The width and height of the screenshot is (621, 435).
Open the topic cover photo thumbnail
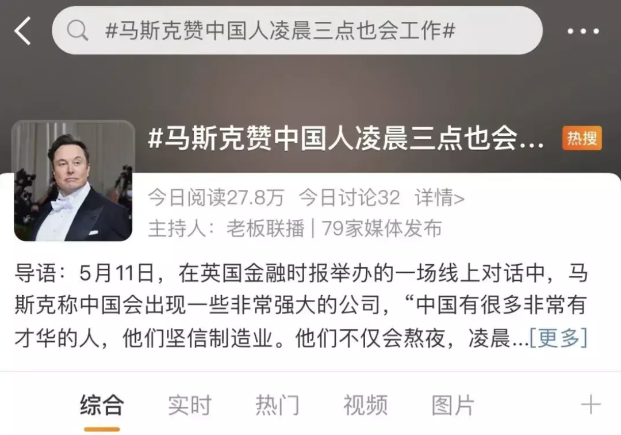(73, 181)
